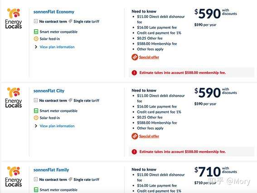
Task: Expand View plan information chevron for City
Action: (36, 126)
